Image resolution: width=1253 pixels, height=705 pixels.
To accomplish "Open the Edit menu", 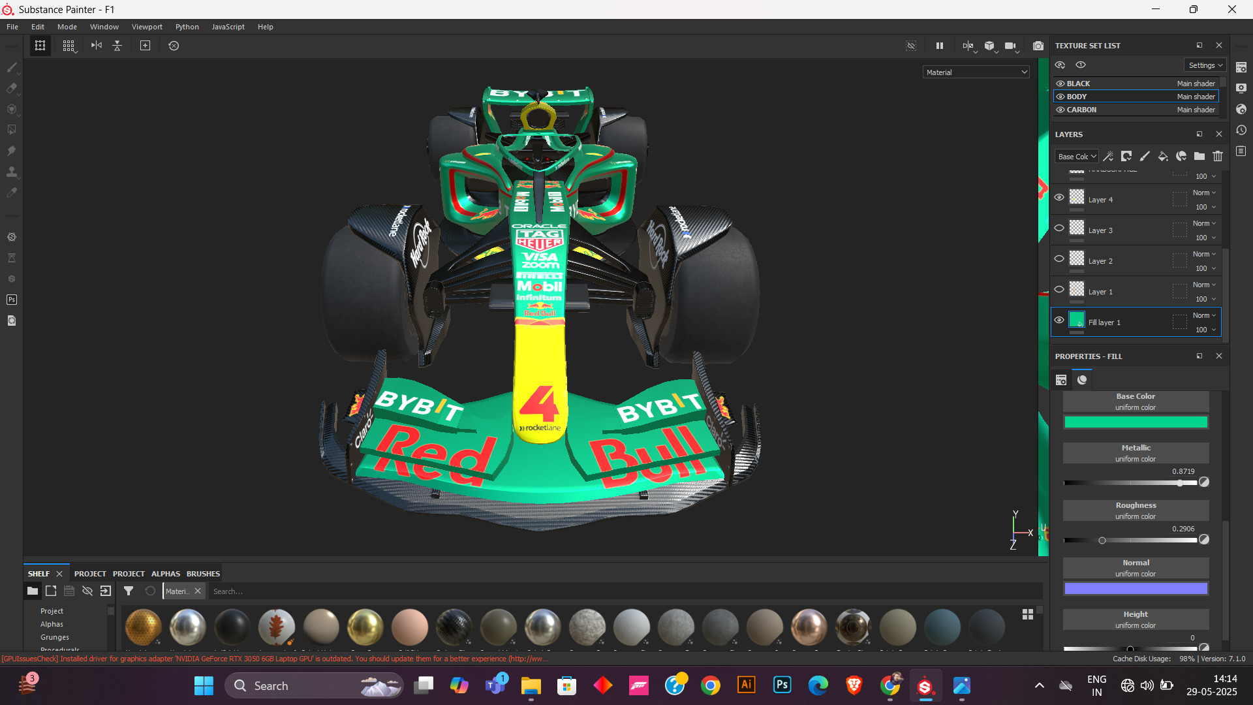I will pyautogui.click(x=38, y=27).
